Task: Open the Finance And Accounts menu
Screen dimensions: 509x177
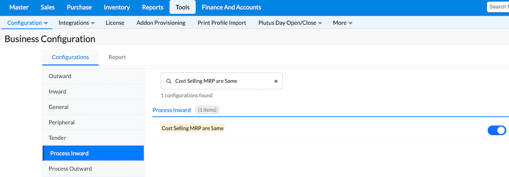Action: click(x=231, y=7)
